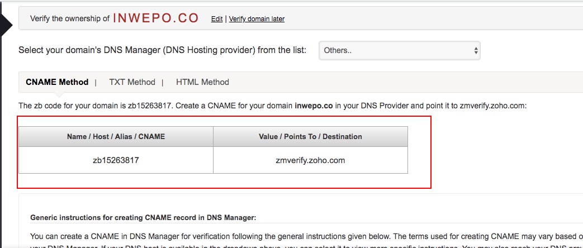583x248 pixels.
Task: Switch to the CNAME Method tab
Action: (x=57, y=82)
